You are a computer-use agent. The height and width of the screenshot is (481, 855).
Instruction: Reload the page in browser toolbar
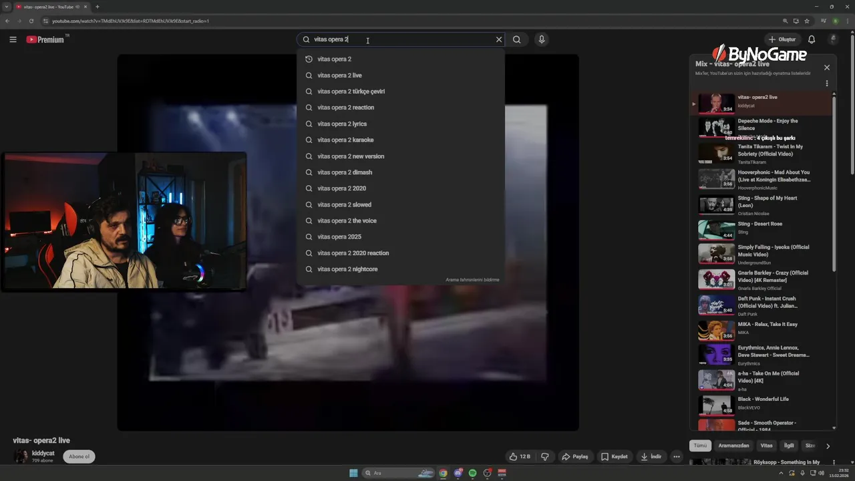tap(31, 21)
